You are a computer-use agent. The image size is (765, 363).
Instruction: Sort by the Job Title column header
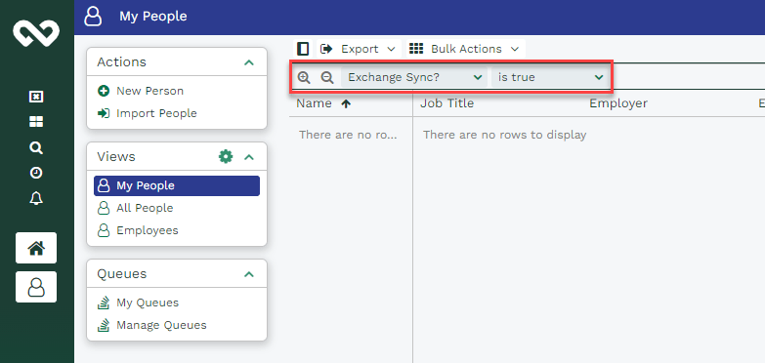(446, 103)
